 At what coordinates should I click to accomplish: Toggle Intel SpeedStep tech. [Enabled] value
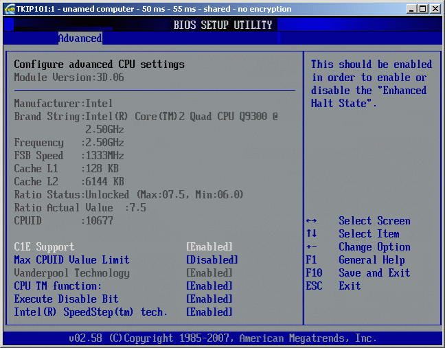pyautogui.click(x=209, y=312)
